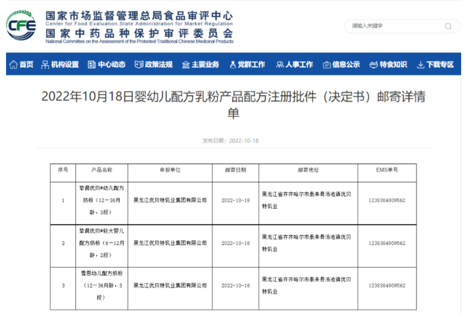Select EMS number 1238384909562 in row 1

point(387,201)
